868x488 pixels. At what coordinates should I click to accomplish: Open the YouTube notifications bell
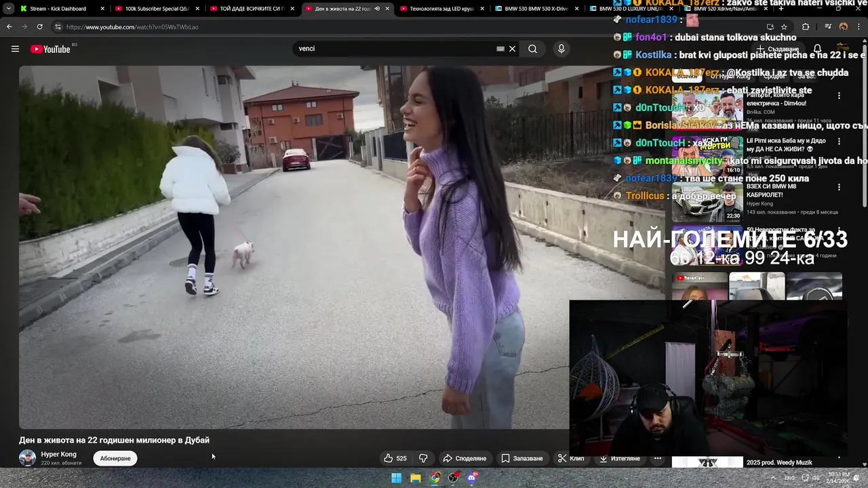click(x=817, y=49)
